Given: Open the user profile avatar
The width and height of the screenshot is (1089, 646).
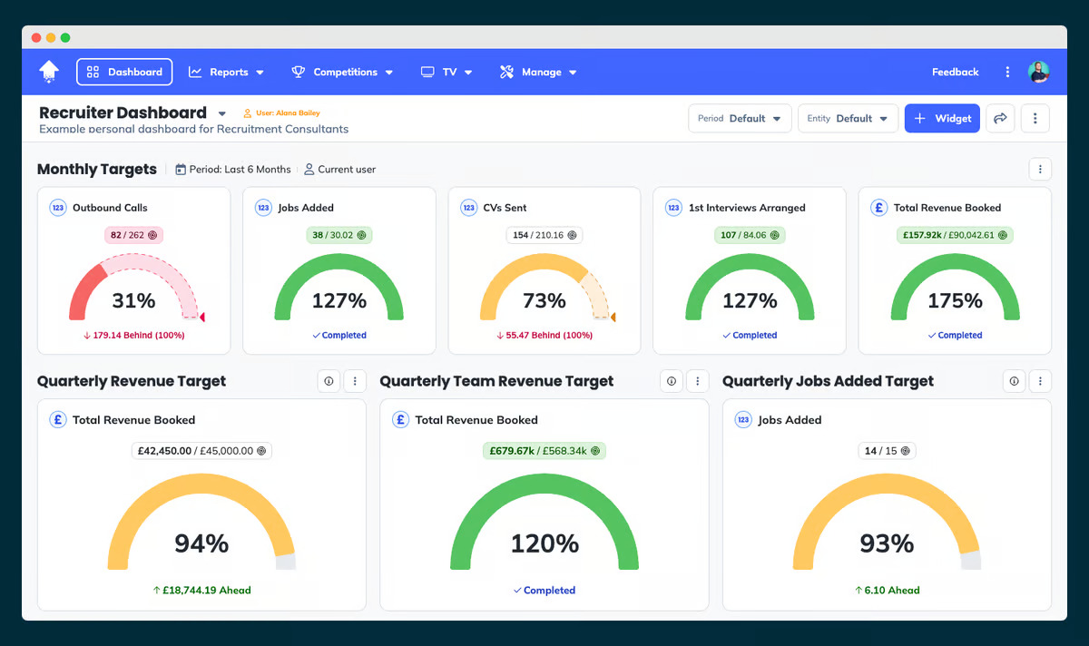Looking at the screenshot, I should tap(1038, 72).
